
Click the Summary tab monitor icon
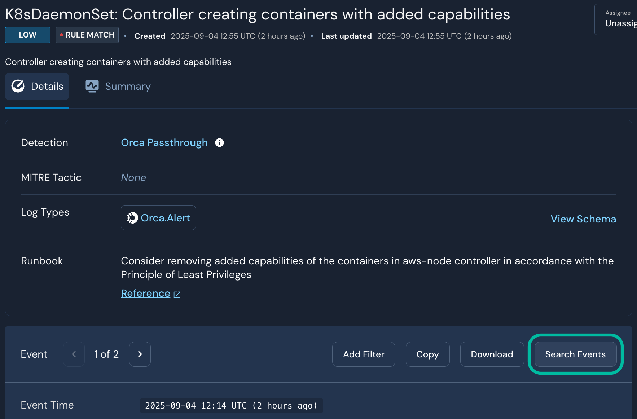coord(92,86)
